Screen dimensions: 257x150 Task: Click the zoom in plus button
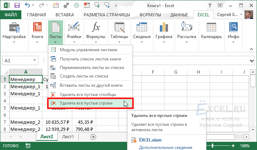click(x=233, y=146)
